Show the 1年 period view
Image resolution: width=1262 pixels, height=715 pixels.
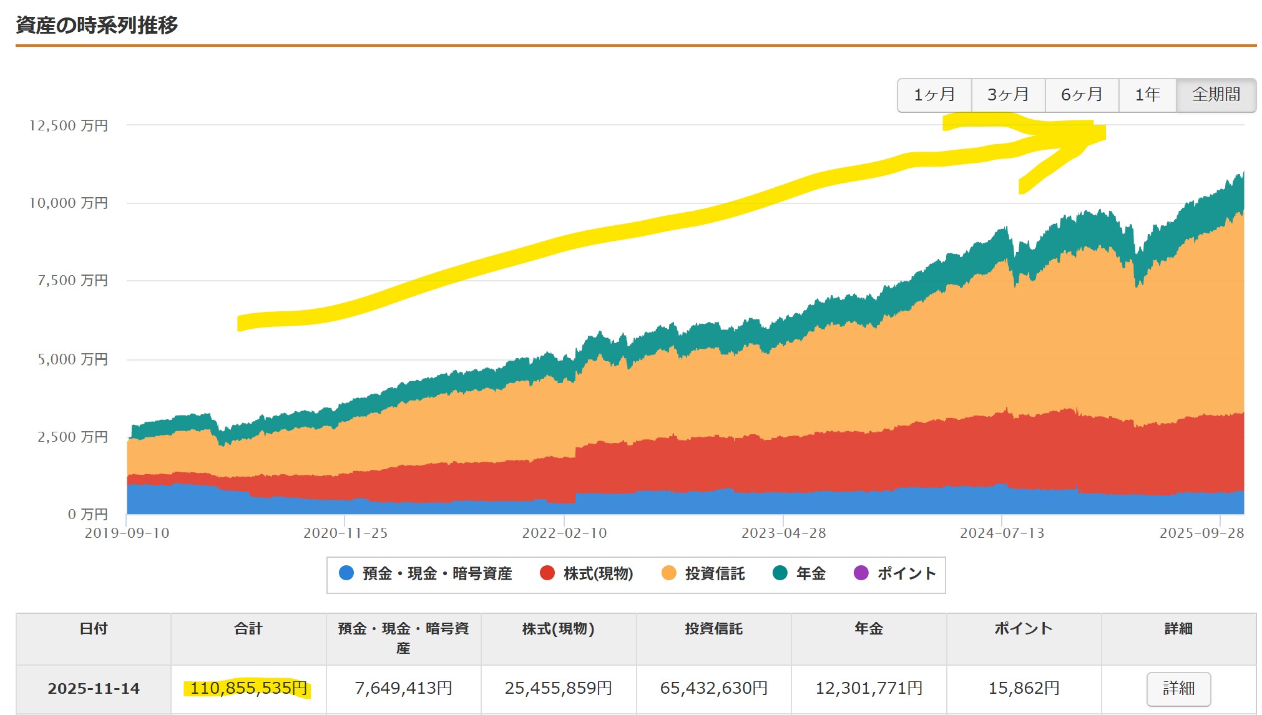1147,95
